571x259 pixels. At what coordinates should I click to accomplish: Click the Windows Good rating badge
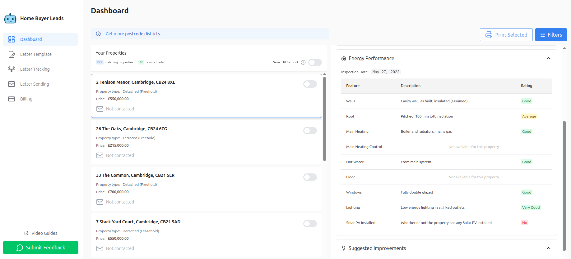(527, 192)
